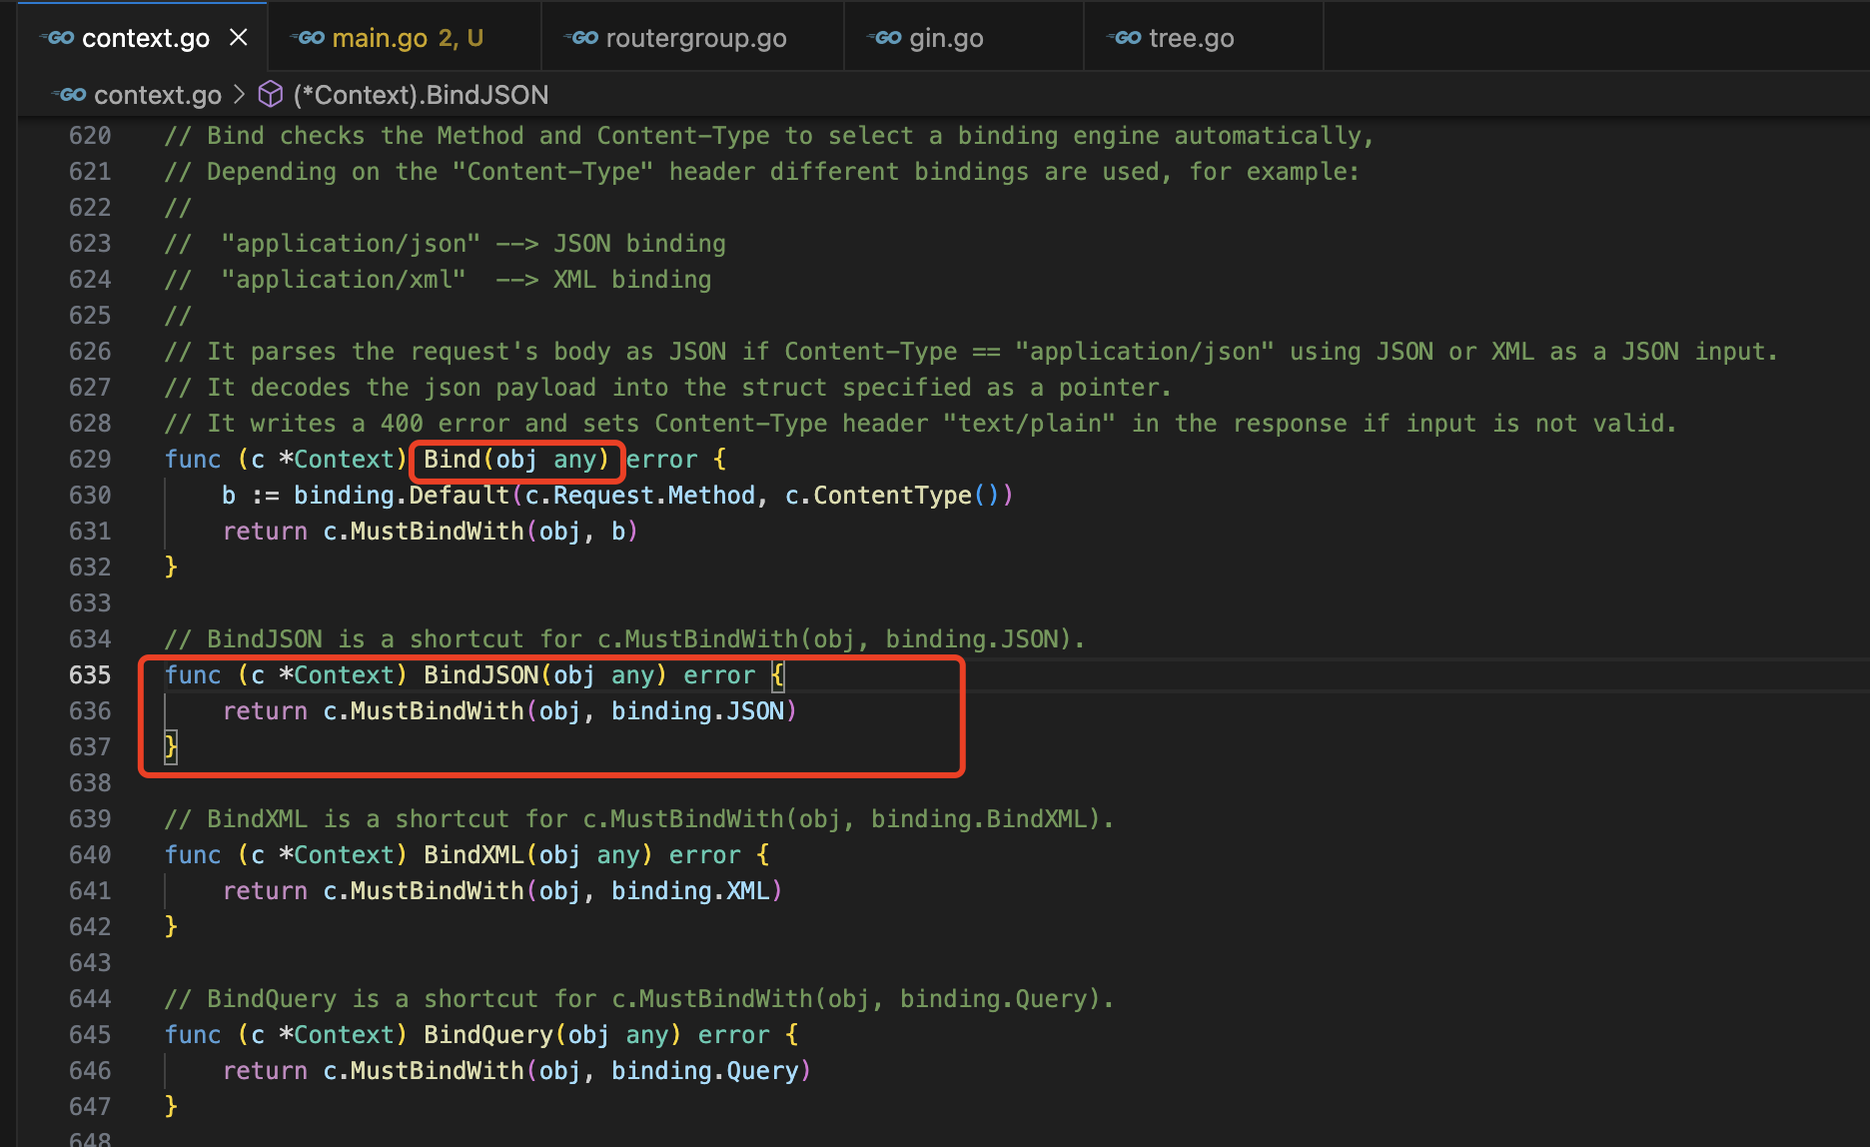Click line number 645
The width and height of the screenshot is (1870, 1147).
[90, 1035]
